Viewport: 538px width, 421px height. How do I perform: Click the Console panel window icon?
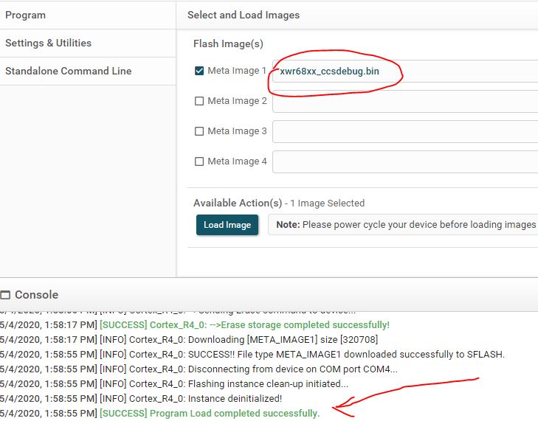(x=6, y=295)
